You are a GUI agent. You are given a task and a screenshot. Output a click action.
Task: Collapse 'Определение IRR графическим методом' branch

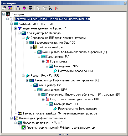pyautogui.click(x=23, y=38)
